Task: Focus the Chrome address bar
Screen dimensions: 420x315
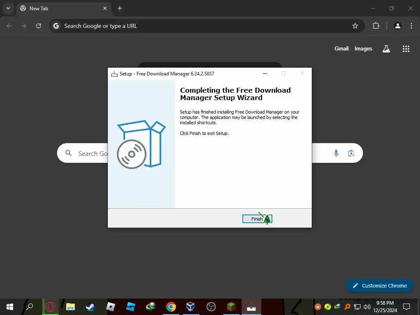Action: pyautogui.click(x=207, y=26)
